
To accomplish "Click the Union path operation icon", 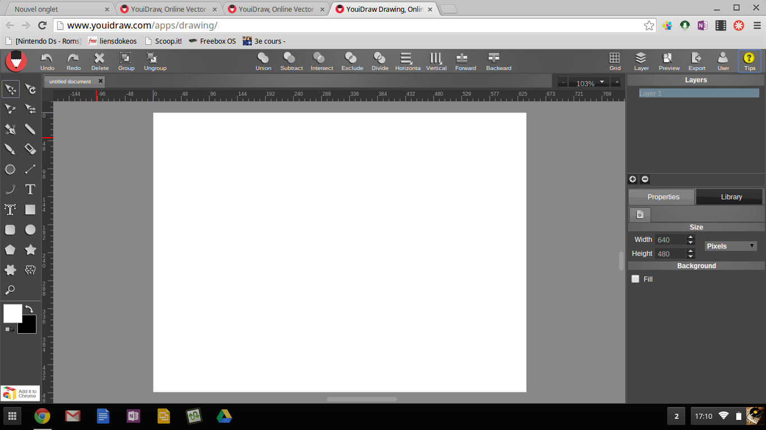I will (x=263, y=61).
